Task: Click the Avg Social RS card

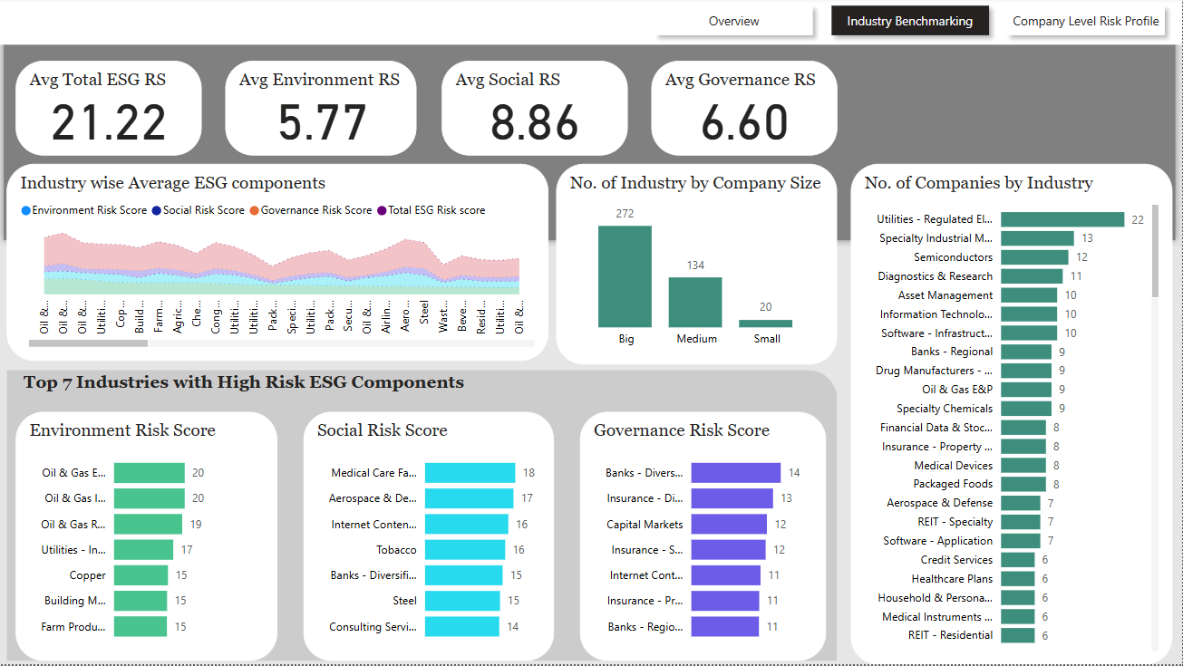Action: pyautogui.click(x=535, y=107)
